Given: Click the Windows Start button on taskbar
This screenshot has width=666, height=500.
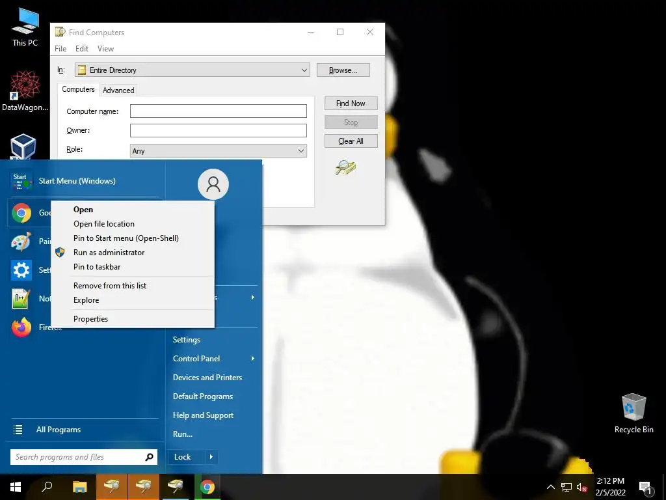Looking at the screenshot, I should coord(16,487).
